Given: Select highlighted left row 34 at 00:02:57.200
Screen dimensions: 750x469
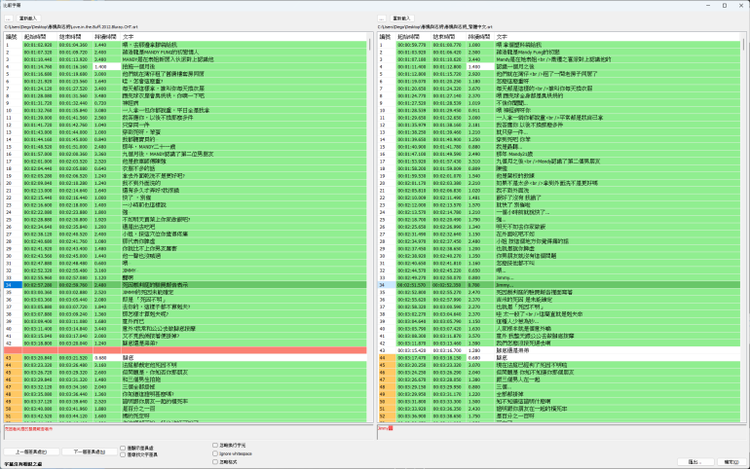Looking at the screenshot, I should tap(185, 285).
